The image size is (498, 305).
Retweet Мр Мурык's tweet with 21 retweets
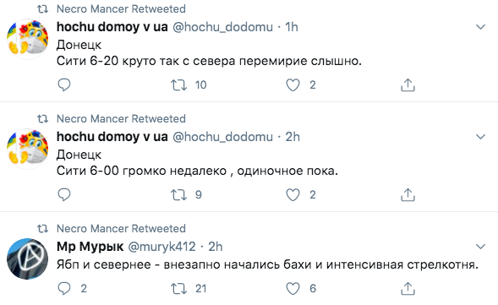[178, 289]
